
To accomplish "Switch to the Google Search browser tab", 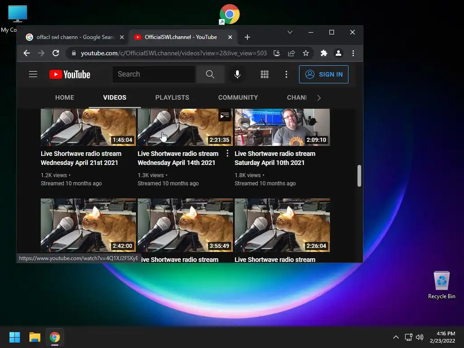I will click(76, 37).
